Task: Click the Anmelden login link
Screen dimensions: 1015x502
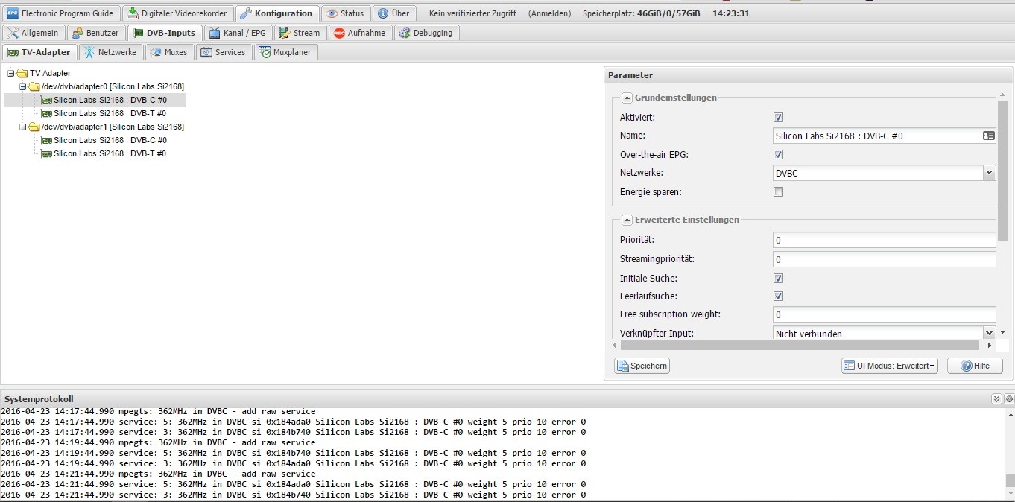Action: click(549, 13)
